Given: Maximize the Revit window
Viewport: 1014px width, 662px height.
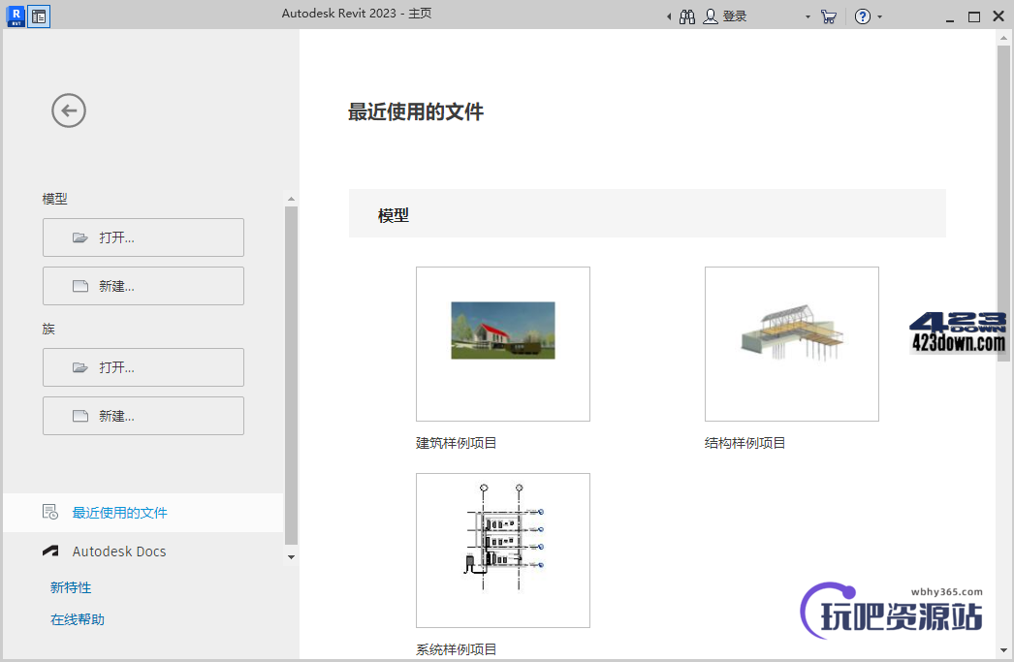Looking at the screenshot, I should click(x=974, y=16).
